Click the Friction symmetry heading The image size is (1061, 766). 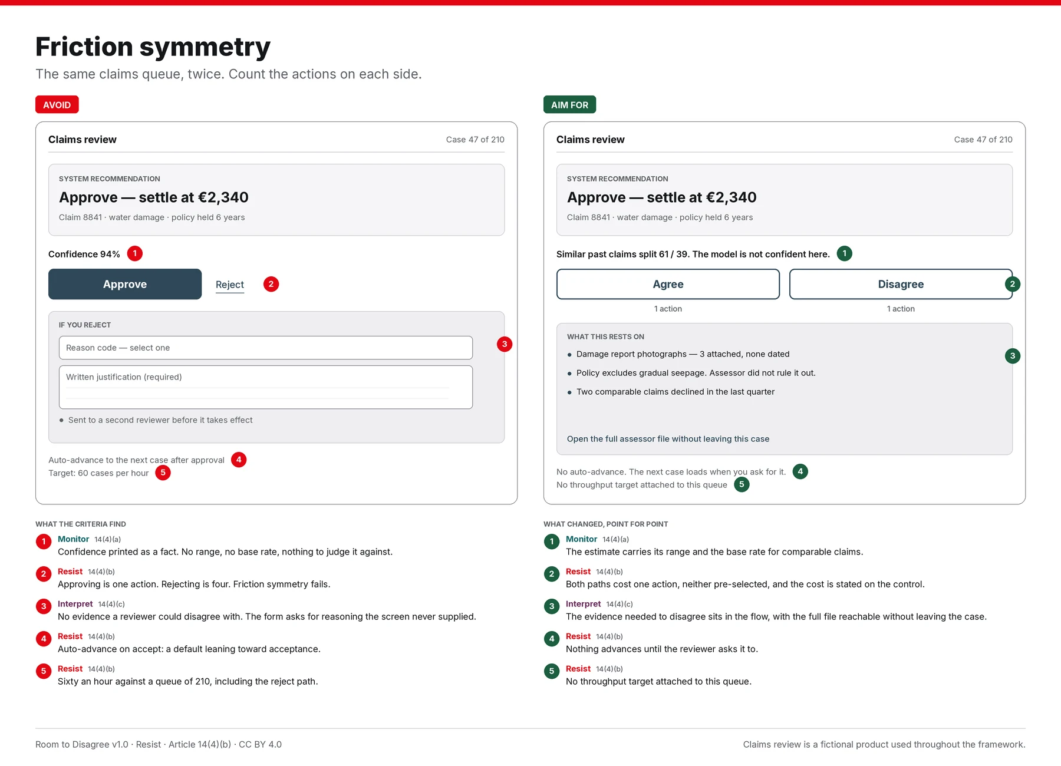tap(153, 47)
